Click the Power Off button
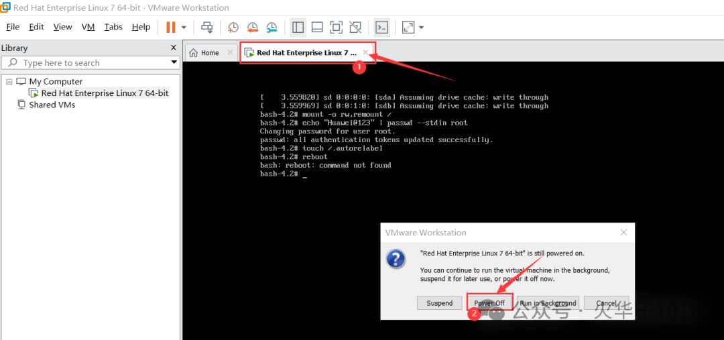The width and height of the screenshot is (724, 340). coord(489,303)
